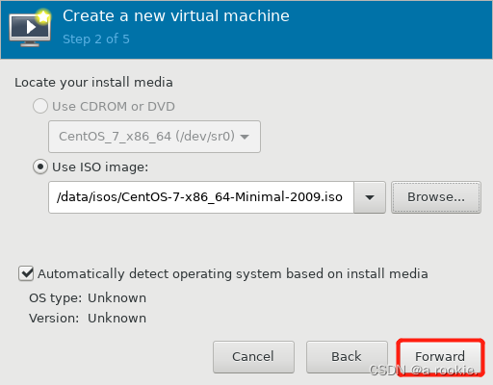Screen dimensions: 493x385
Task: Select the Use CDROM or DVD radio button
Action: point(40,106)
